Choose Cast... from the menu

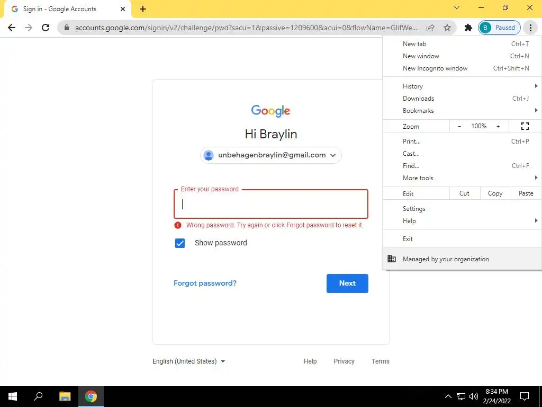click(x=462, y=154)
